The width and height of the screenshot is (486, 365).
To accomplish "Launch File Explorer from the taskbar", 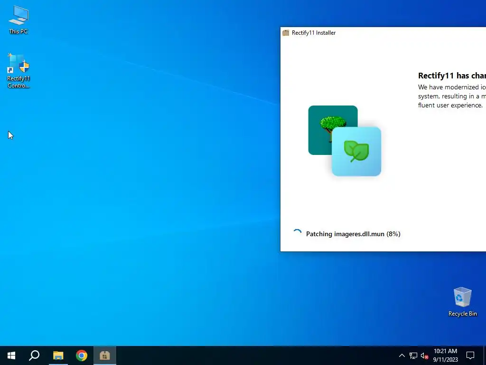I will (58, 355).
